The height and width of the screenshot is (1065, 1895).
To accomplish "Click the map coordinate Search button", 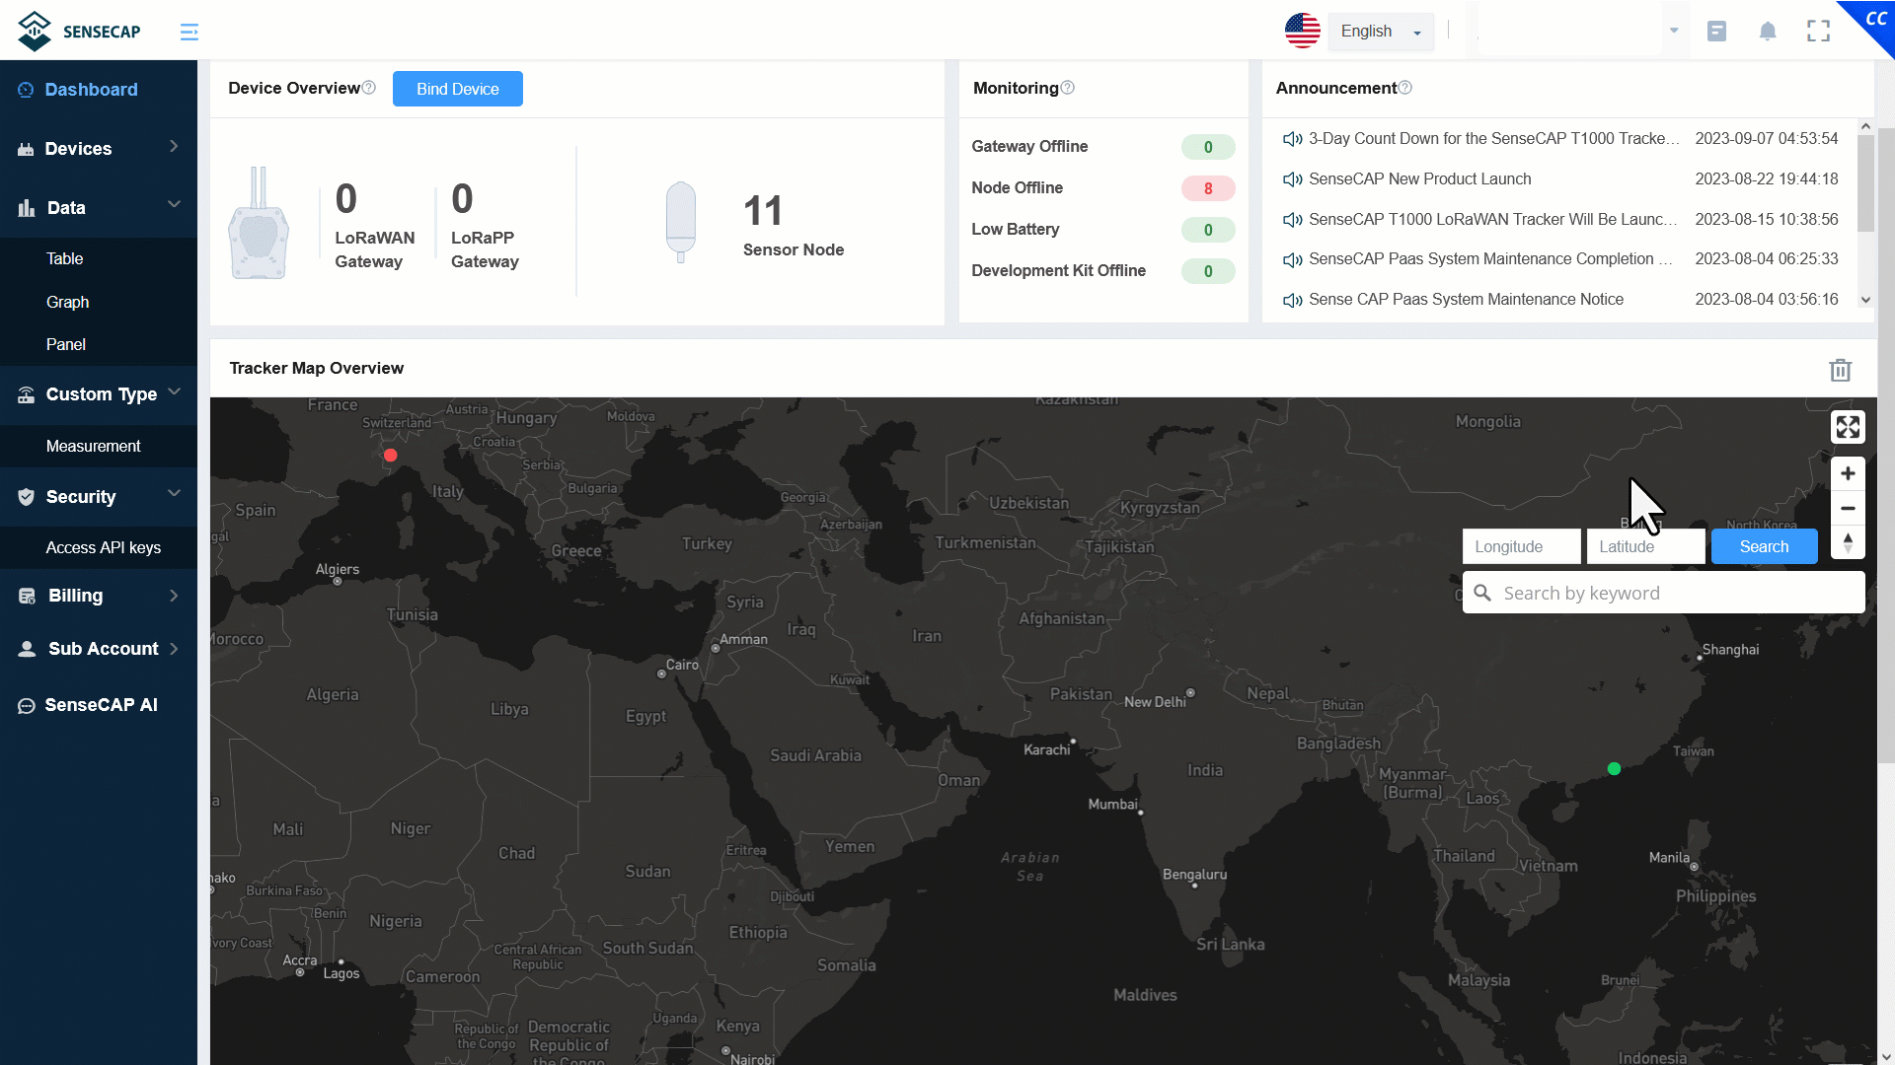I will (x=1764, y=546).
